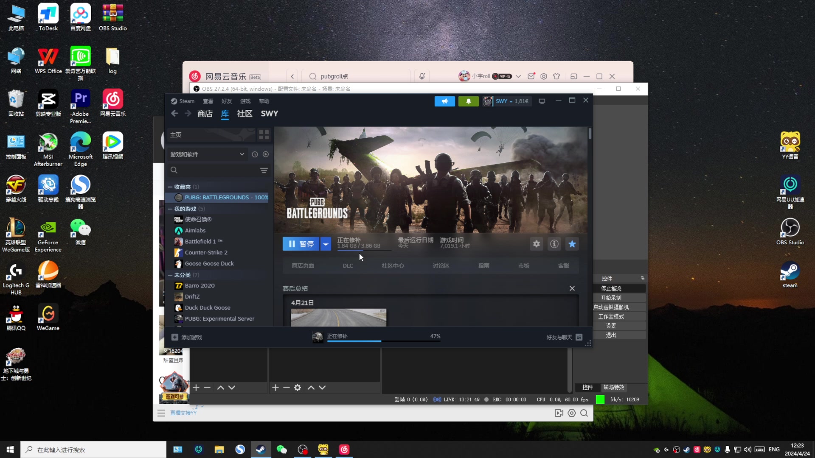Click 暂停 pause button for PUBG update
The image size is (815, 458).
coord(301,243)
